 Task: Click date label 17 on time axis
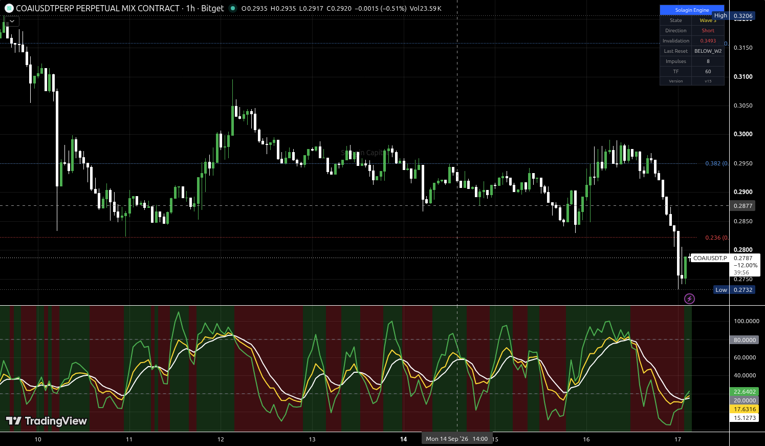coord(678,439)
